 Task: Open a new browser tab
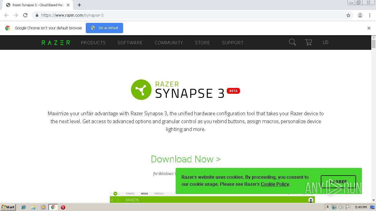(79, 5)
